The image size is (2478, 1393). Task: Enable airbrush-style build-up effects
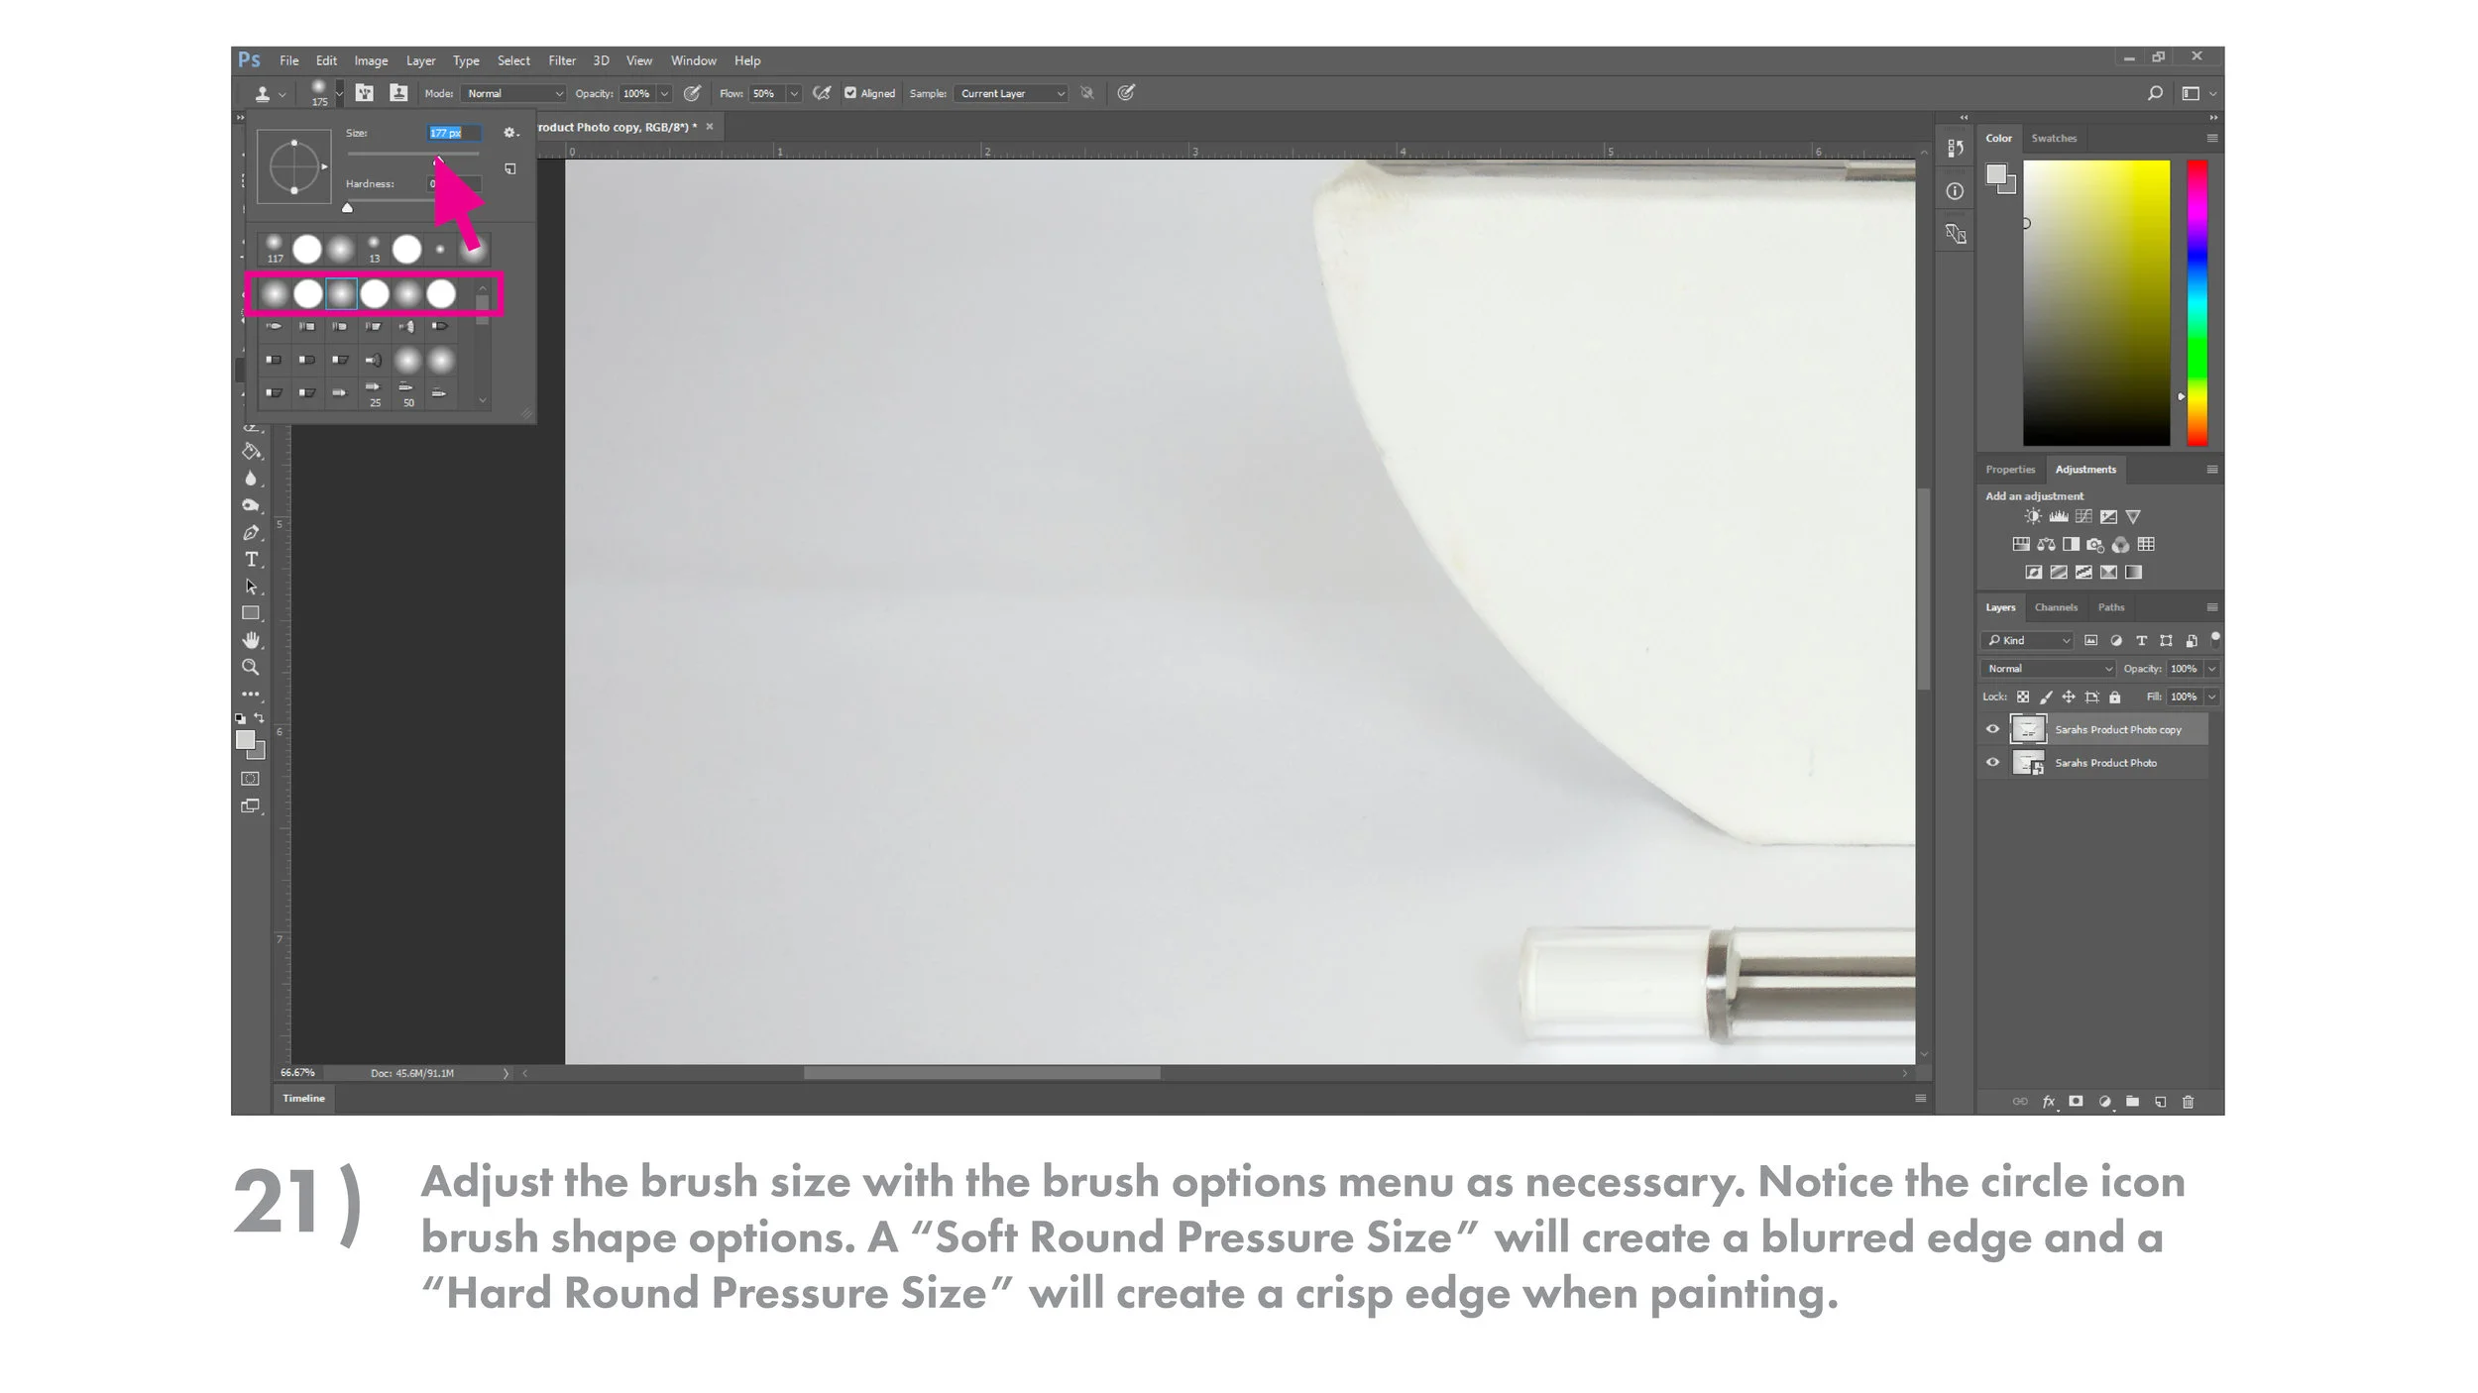pyautogui.click(x=822, y=93)
